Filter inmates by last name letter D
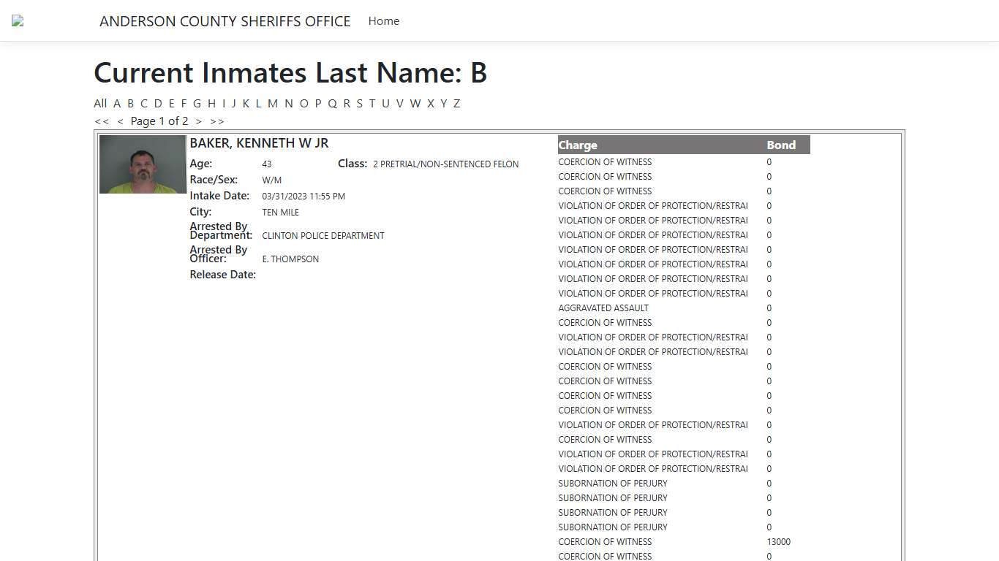The height and width of the screenshot is (561, 999). click(157, 103)
